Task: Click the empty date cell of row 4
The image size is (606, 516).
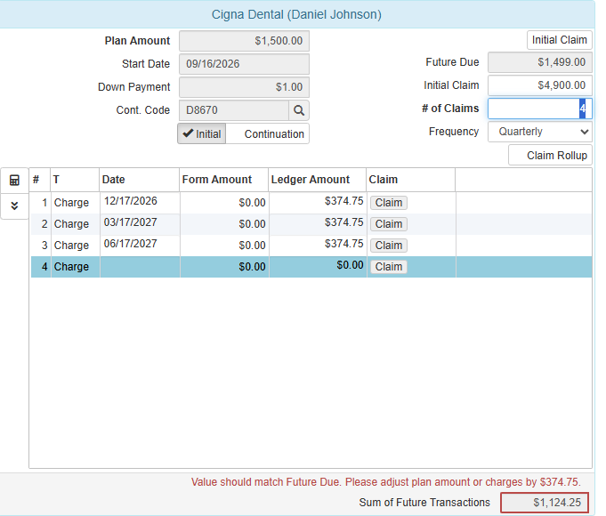Action: click(x=140, y=267)
